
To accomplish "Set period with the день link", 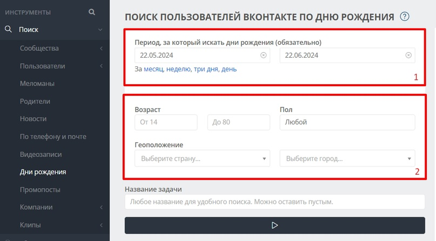I will tap(229, 69).
